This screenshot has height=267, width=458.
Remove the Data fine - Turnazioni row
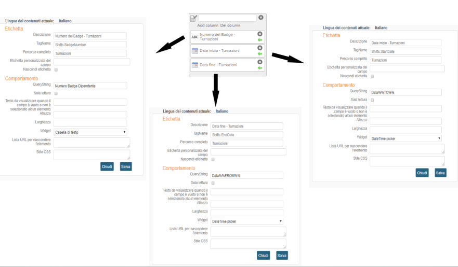(x=259, y=62)
